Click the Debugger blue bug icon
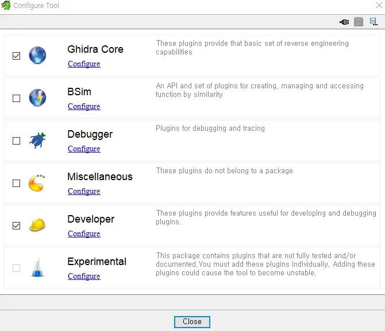The height and width of the screenshot is (331, 385). (x=37, y=140)
